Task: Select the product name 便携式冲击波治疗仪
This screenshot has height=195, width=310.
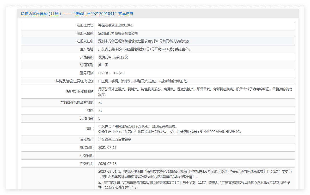Action: 113,57
